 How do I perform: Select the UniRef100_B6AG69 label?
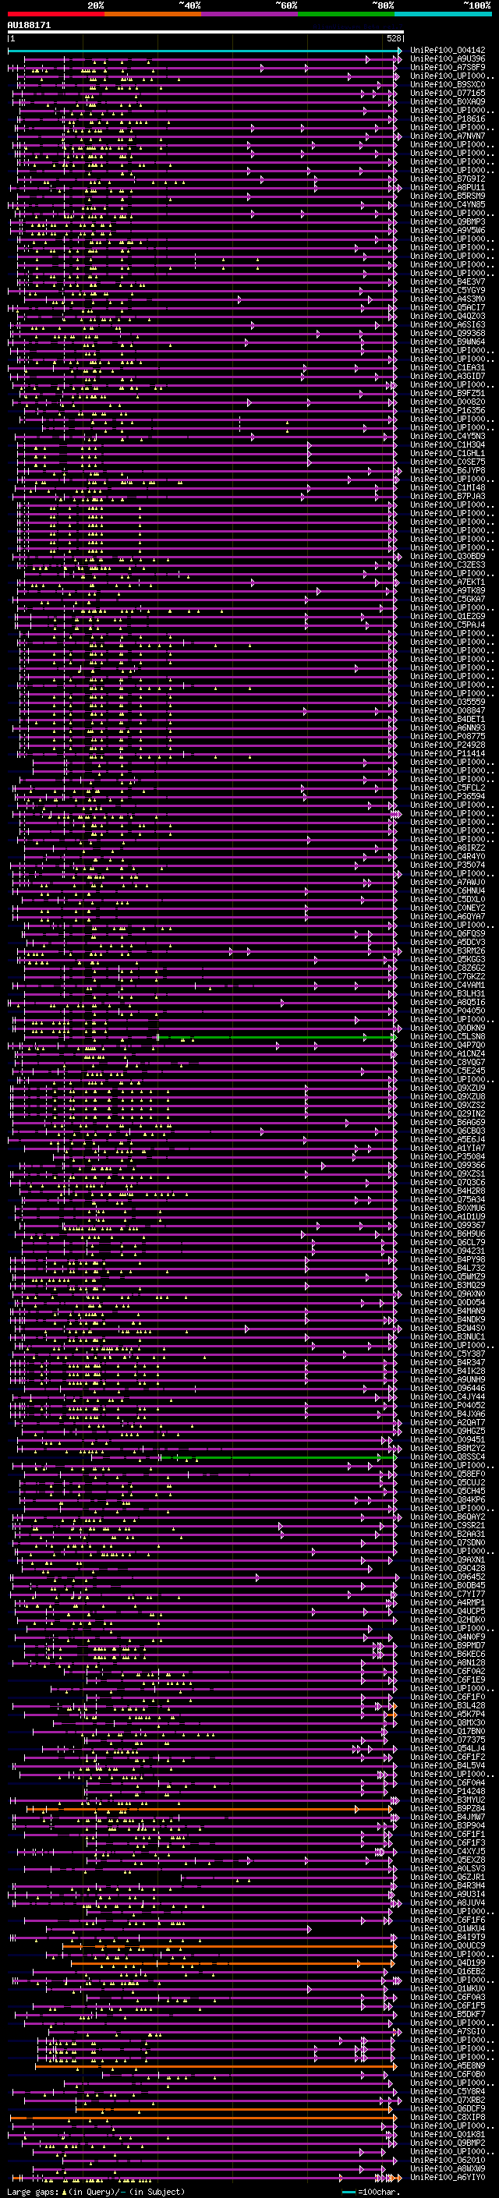pyautogui.click(x=448, y=1123)
